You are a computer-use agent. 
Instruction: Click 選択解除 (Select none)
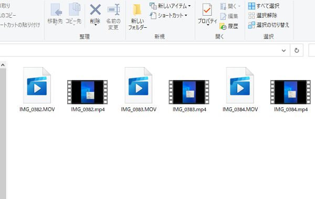pos(262,15)
